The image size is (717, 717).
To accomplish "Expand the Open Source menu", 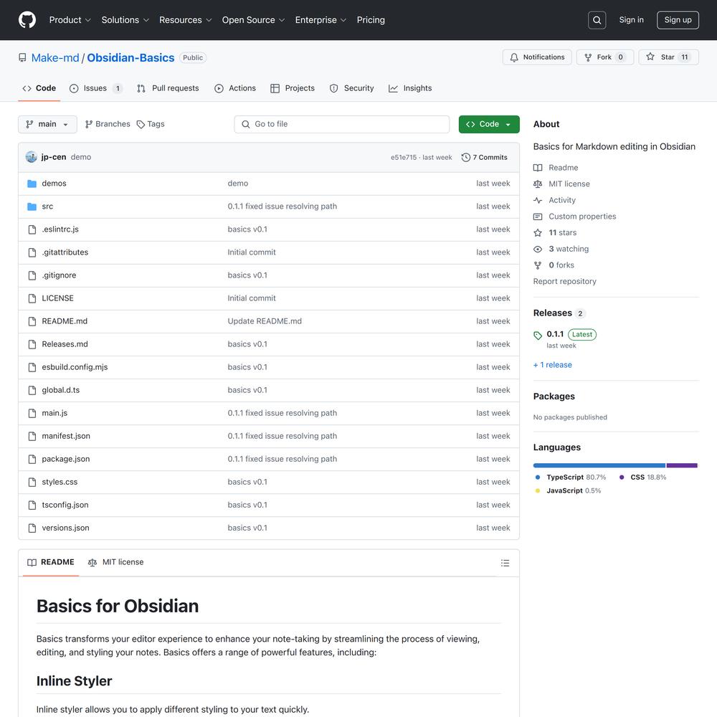I will click(253, 20).
